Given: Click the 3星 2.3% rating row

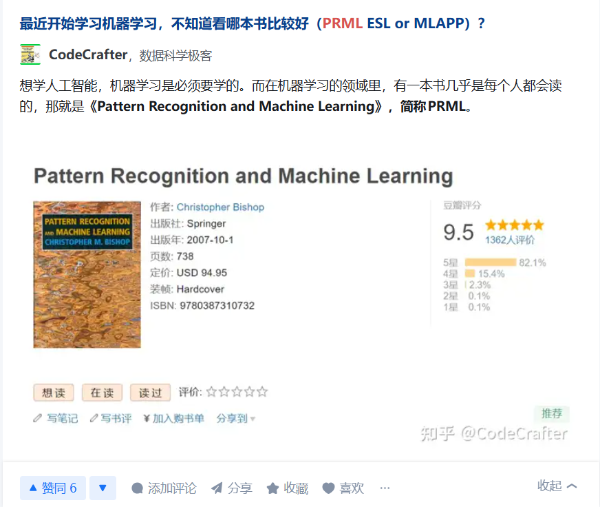Looking at the screenshot, I should (467, 284).
